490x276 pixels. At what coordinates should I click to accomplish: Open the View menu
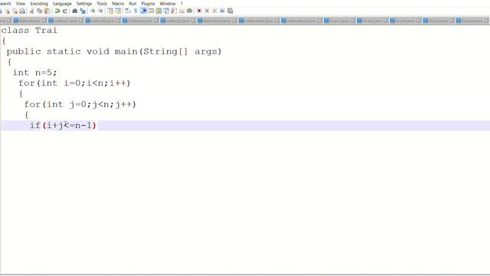(21, 3)
